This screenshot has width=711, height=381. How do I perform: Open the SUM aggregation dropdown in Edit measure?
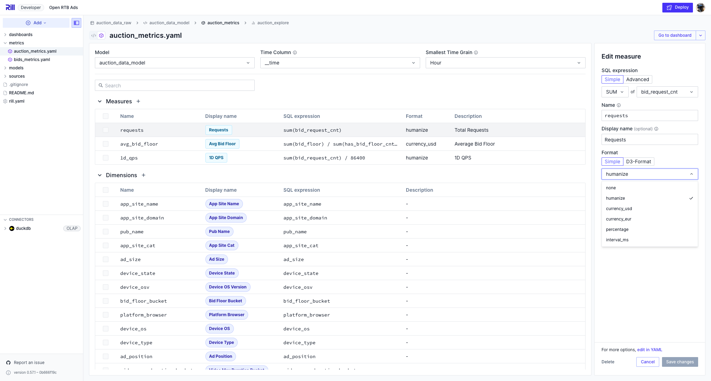pos(614,92)
